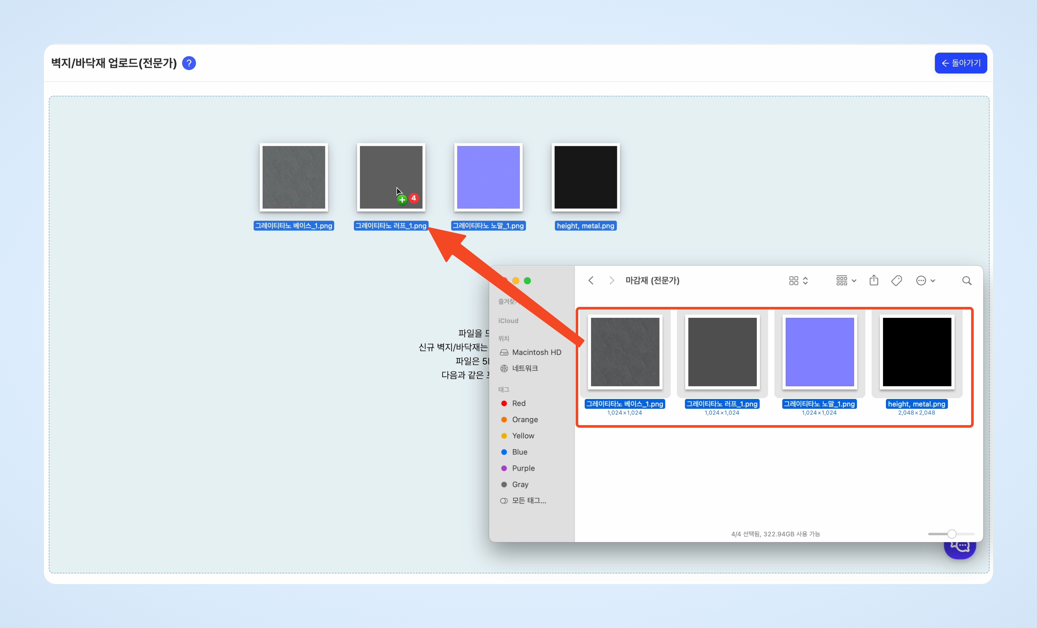Click 그레이티타노 베이스_1.png filename label in Finder
Viewport: 1037px width, 628px height.
[624, 403]
